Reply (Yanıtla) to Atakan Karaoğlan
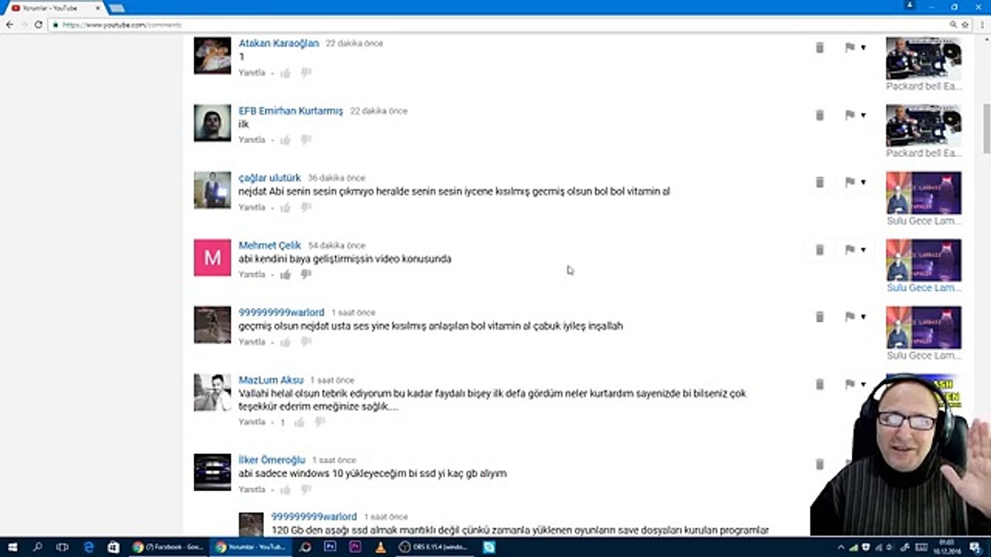Image resolution: width=991 pixels, height=557 pixels. (x=252, y=73)
